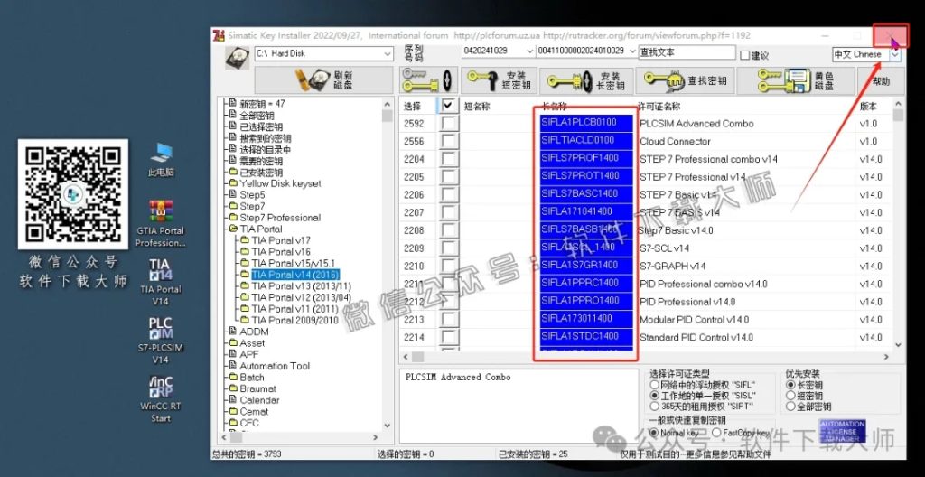Select TIA Portal v15/v15.1 tree folder
Viewport: 925px width, 477px height.
coord(293,263)
